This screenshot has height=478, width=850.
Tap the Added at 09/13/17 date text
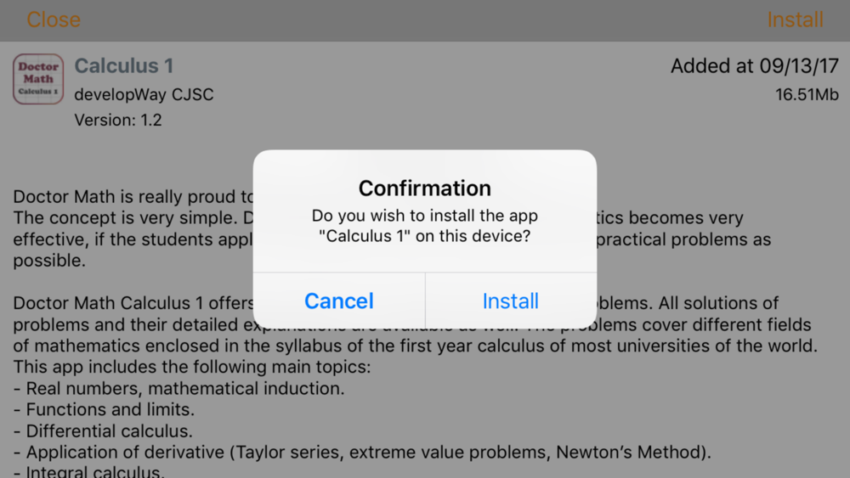(755, 66)
